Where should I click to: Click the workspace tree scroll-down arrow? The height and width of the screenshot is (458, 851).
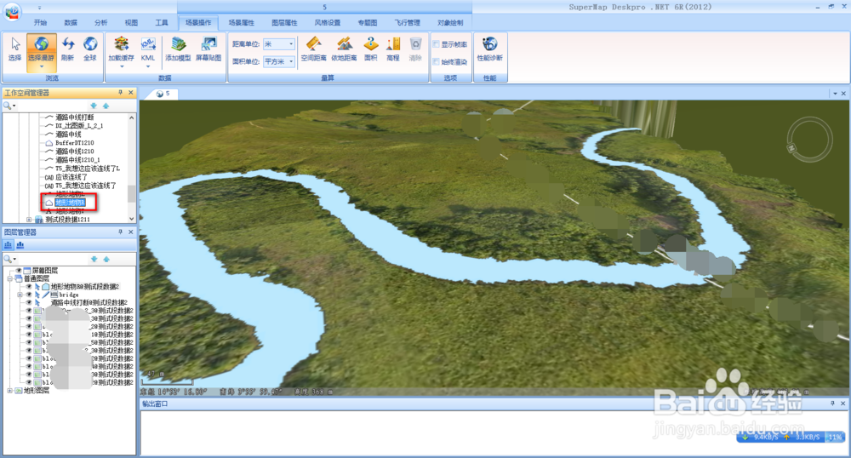point(131,219)
